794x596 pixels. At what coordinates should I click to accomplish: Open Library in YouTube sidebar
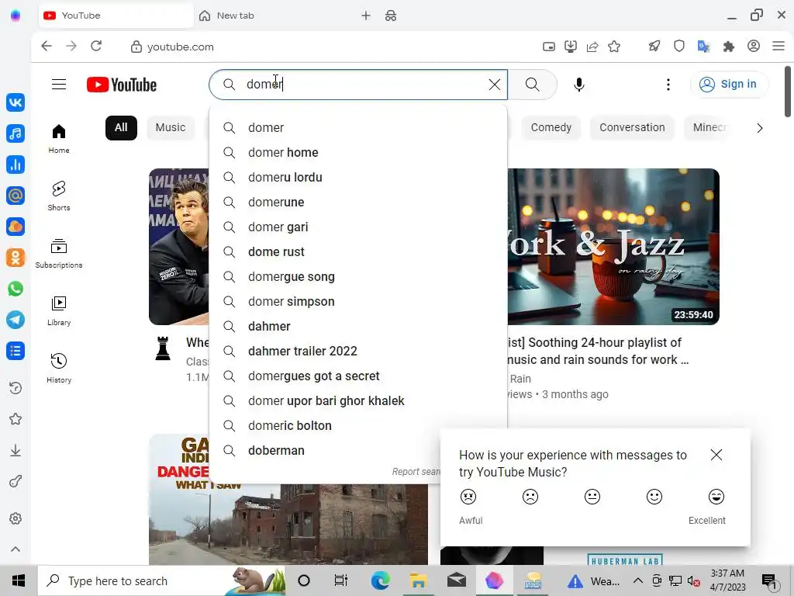pyautogui.click(x=59, y=310)
